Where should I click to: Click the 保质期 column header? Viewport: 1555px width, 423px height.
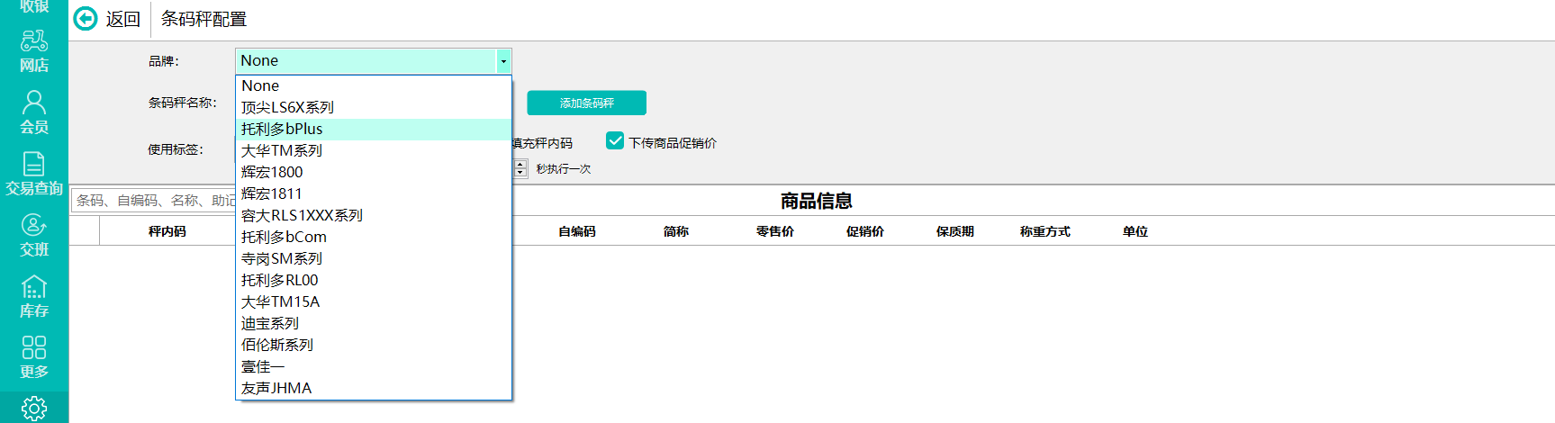tap(955, 231)
